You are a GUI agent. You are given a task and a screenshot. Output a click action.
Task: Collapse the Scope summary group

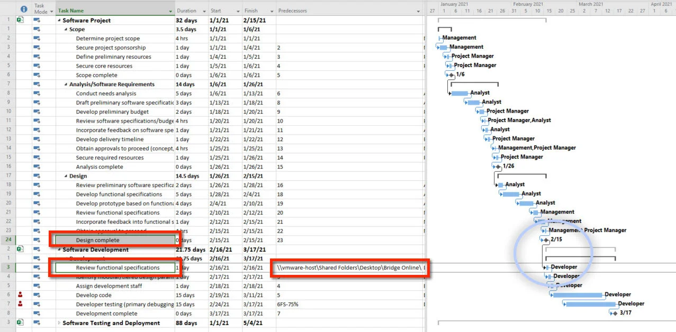pyautogui.click(x=66, y=29)
